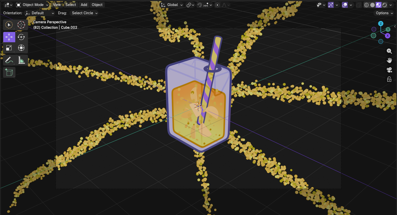The height and width of the screenshot is (215, 397).
Task: Click the Collection | Cube.002 text label
Action: click(x=55, y=27)
